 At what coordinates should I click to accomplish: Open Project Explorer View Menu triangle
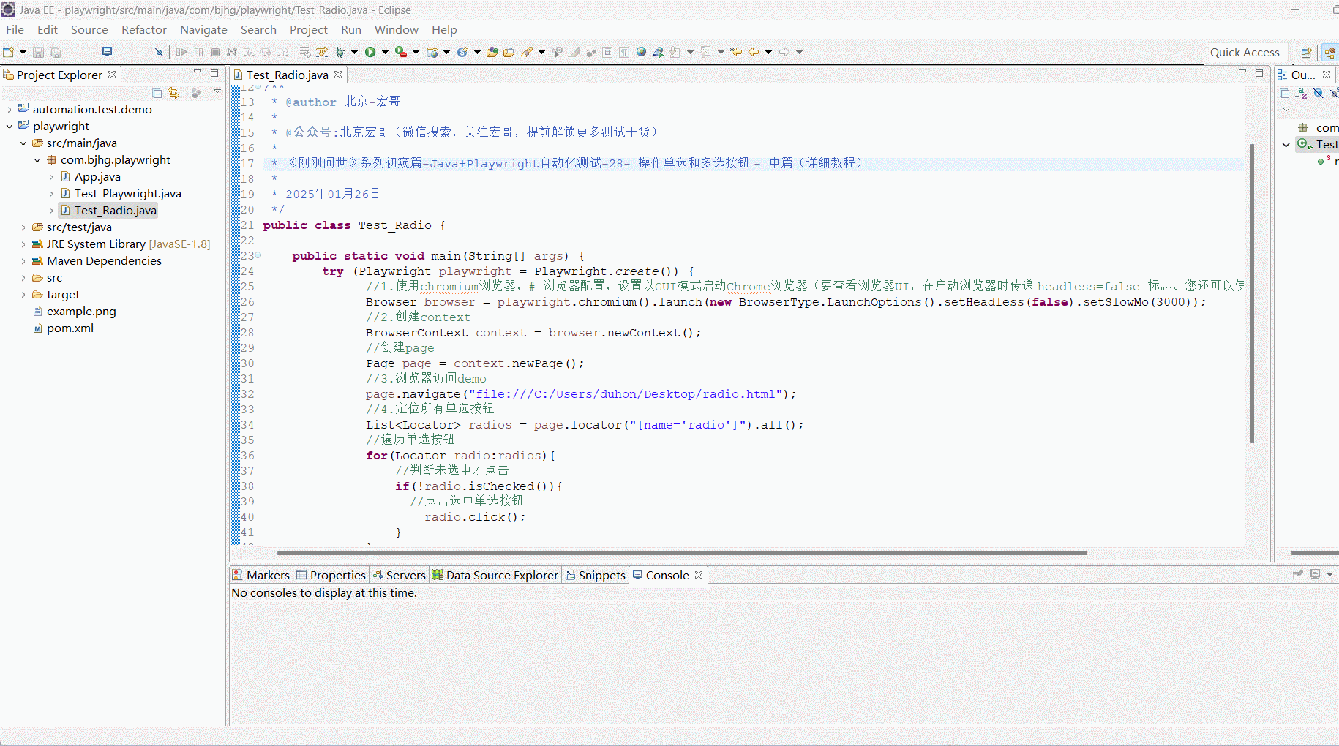coord(217,92)
